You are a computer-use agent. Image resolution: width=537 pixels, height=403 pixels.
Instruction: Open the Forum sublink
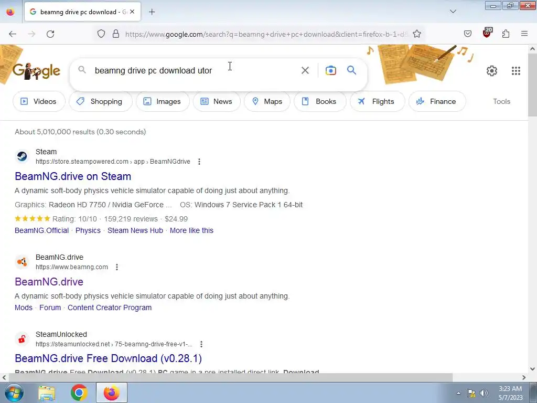click(50, 307)
